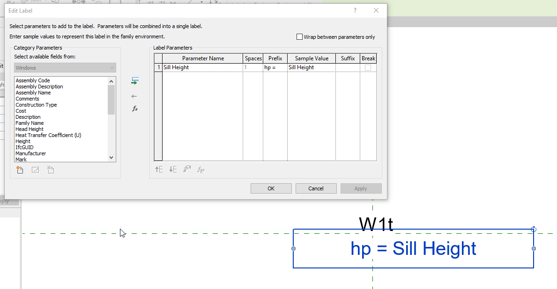Viewport: 557px width, 289px height.
Task: Enable Wrap between parameters only
Action: tap(298, 36)
